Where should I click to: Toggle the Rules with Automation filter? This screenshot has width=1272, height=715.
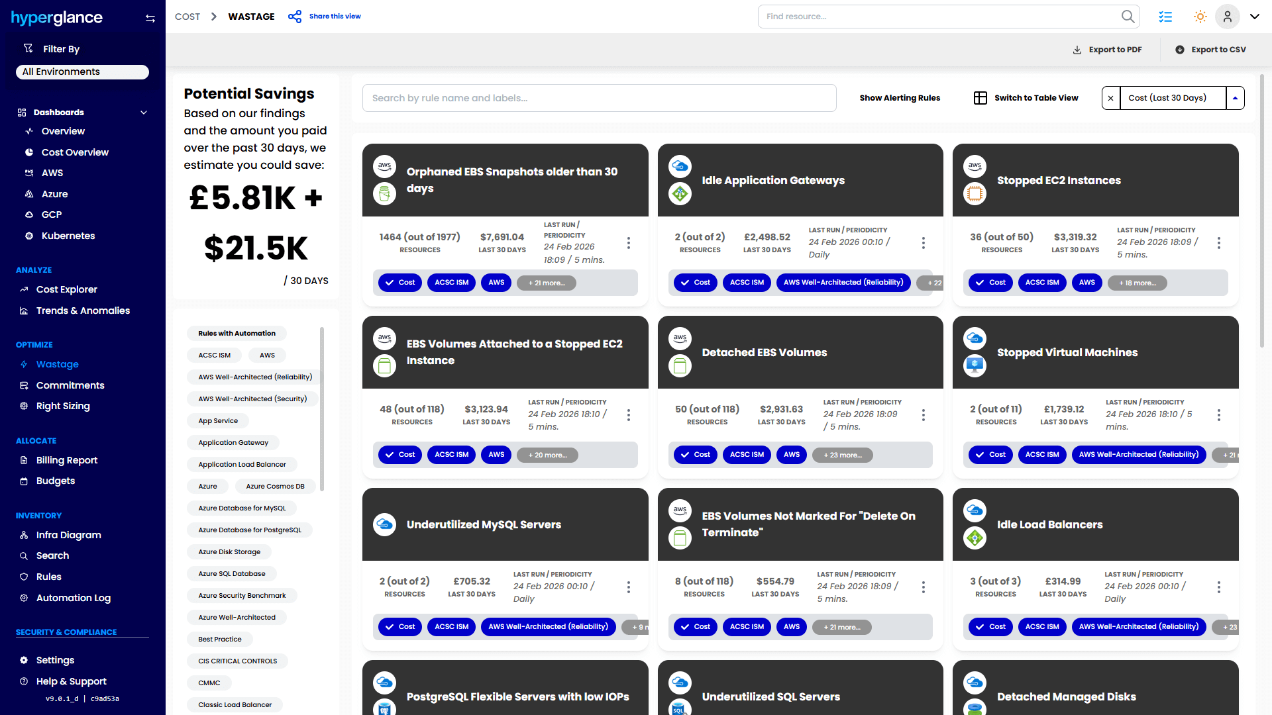pos(236,333)
